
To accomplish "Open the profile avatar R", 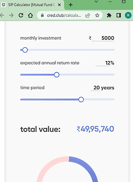I will click(x=128, y=15).
